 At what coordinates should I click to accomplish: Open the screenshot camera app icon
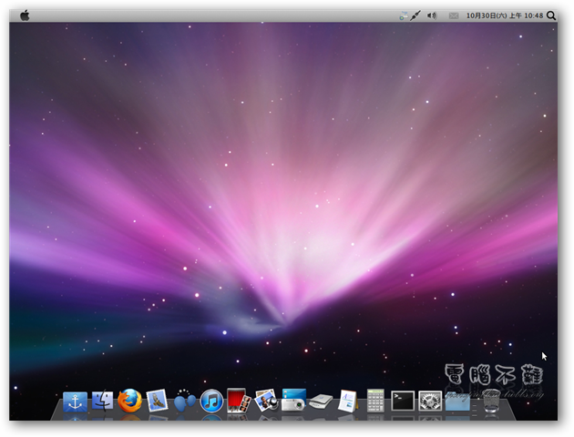tap(293, 401)
